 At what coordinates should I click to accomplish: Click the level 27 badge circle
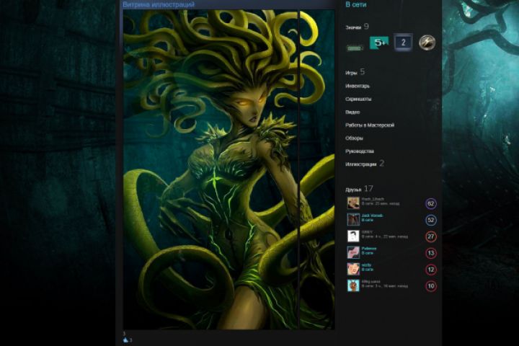(x=430, y=236)
